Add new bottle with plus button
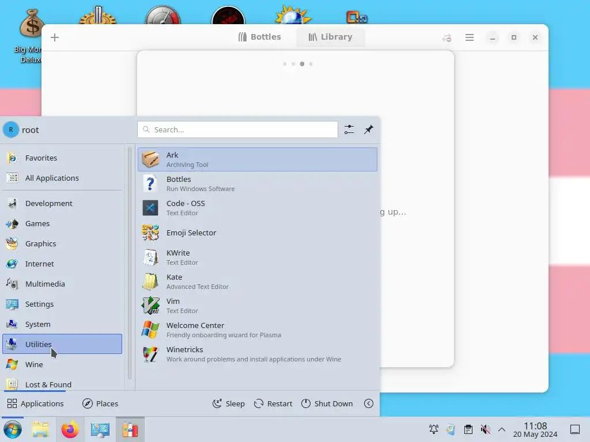The height and width of the screenshot is (442, 590). (x=55, y=37)
